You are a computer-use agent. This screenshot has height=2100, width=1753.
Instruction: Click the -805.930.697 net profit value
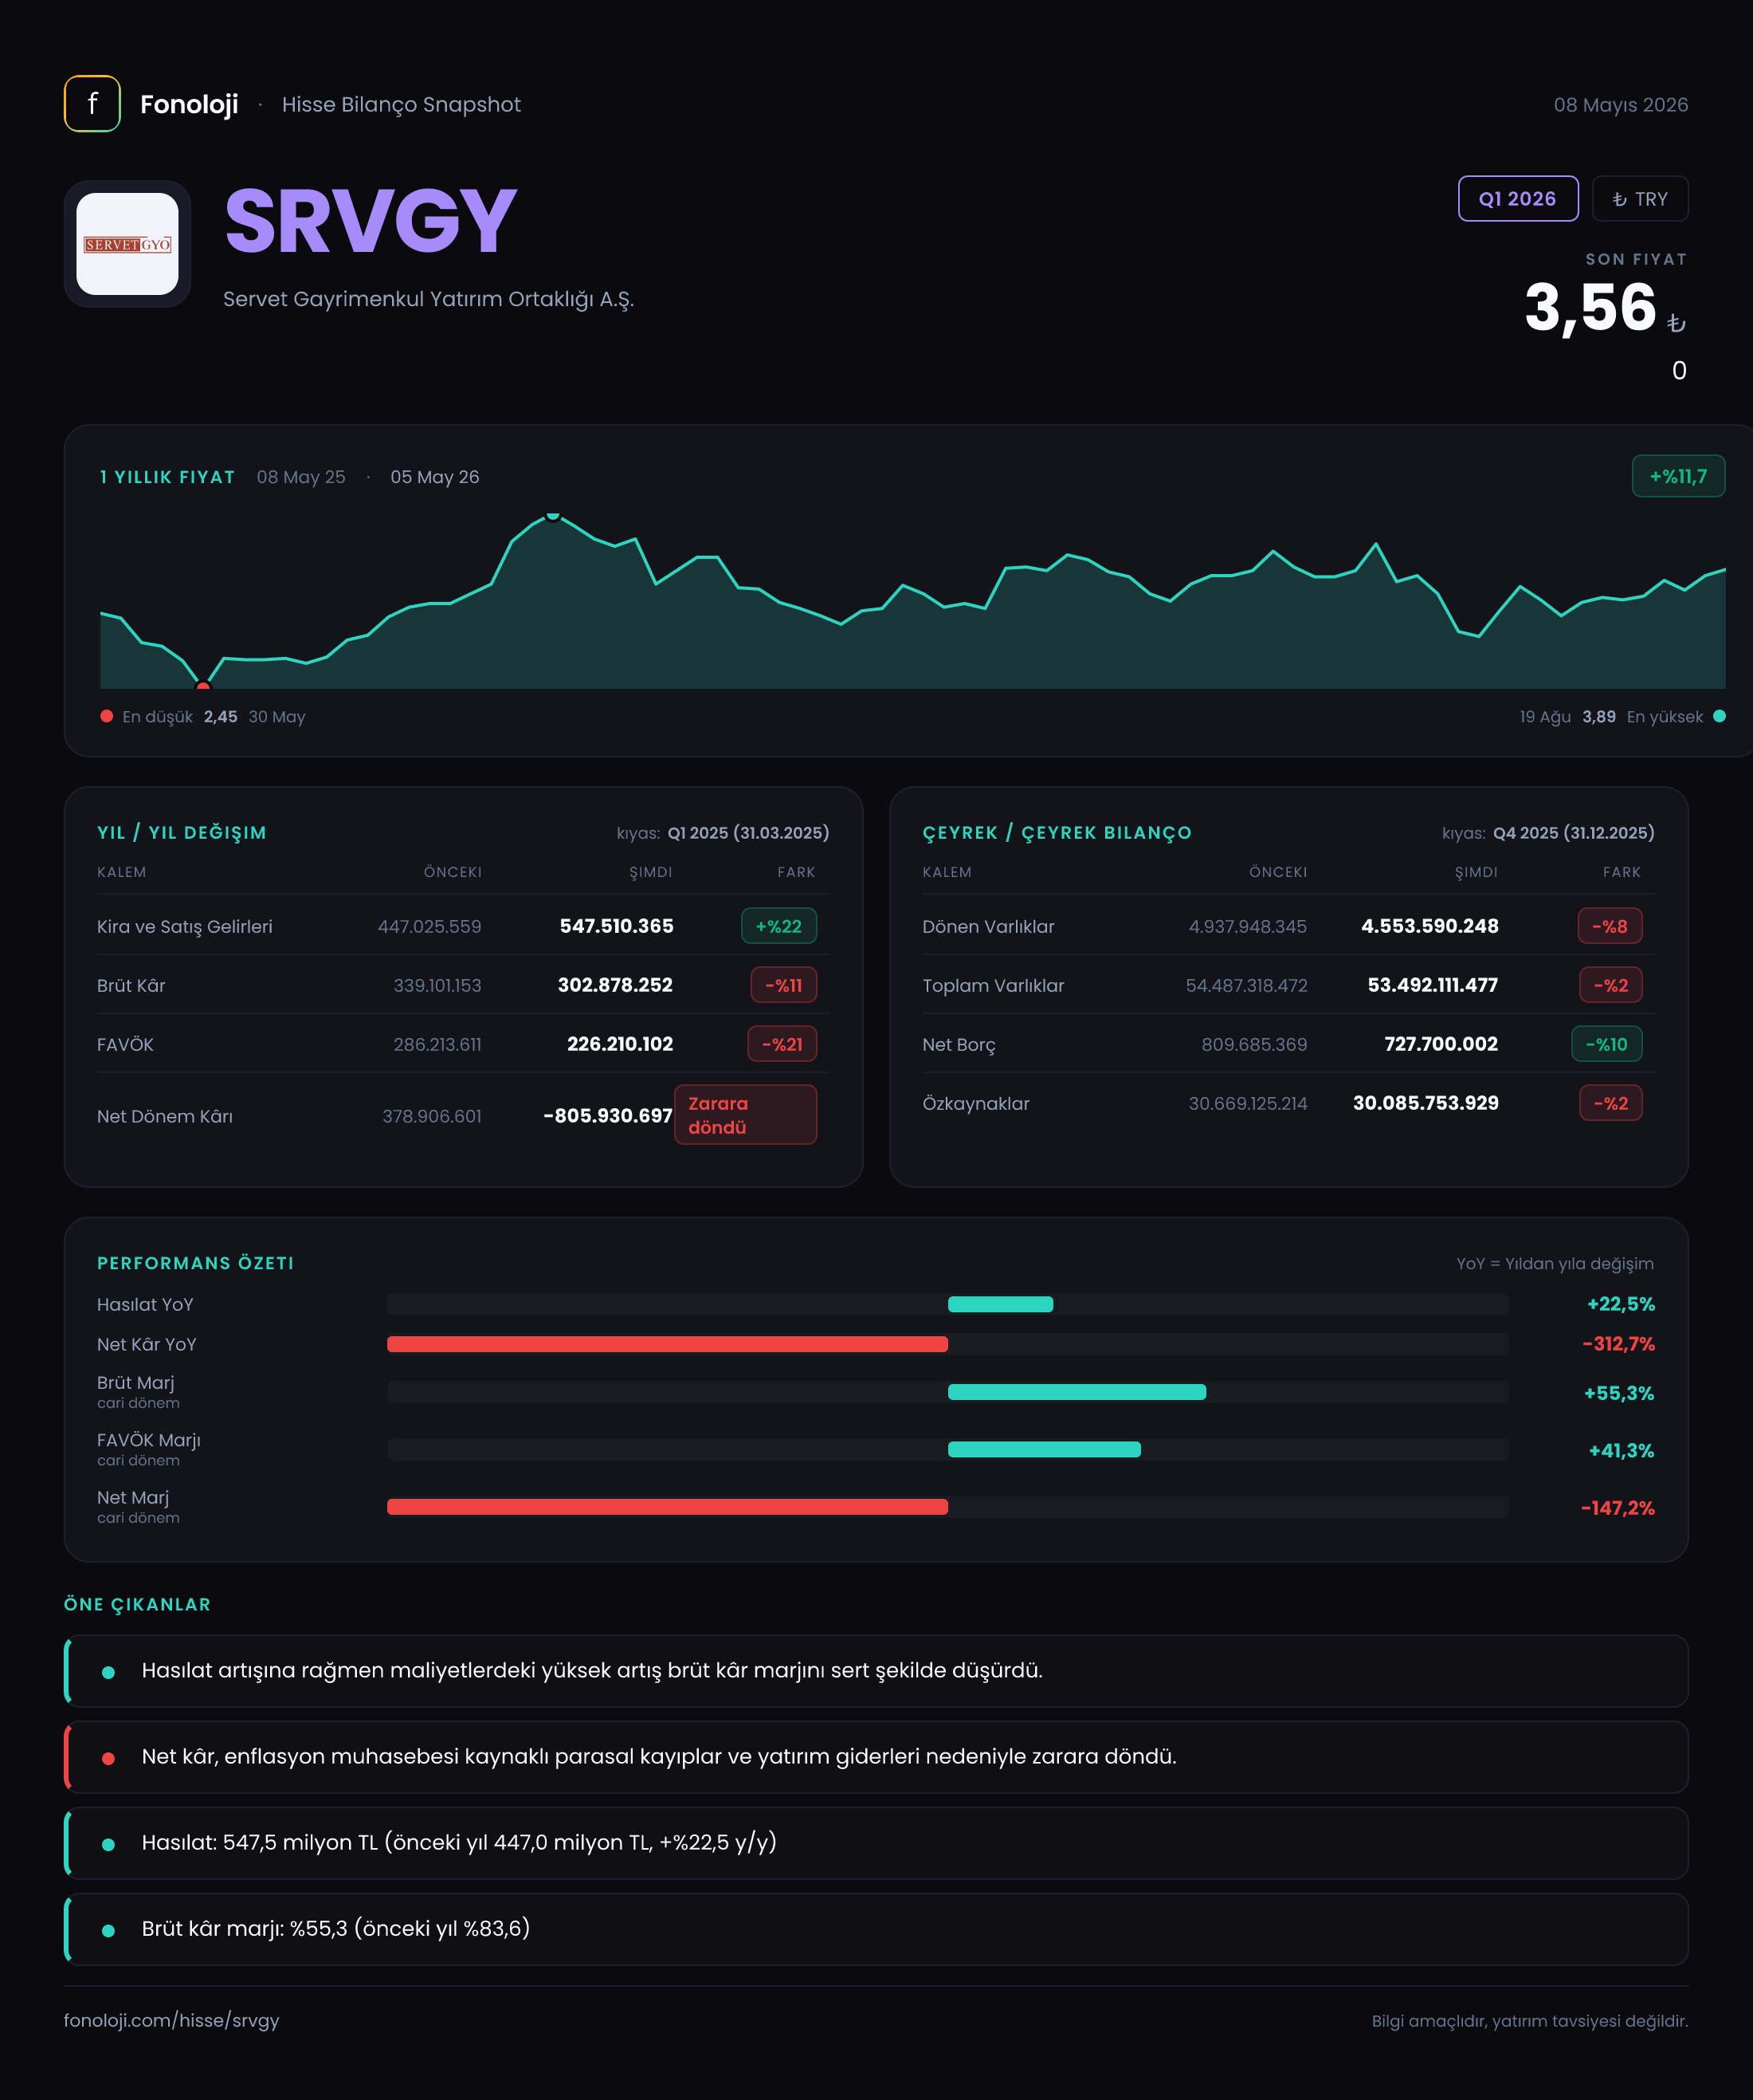pyautogui.click(x=608, y=1116)
